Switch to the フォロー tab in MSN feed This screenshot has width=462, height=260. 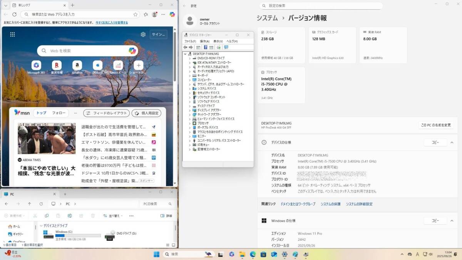pyautogui.click(x=59, y=113)
